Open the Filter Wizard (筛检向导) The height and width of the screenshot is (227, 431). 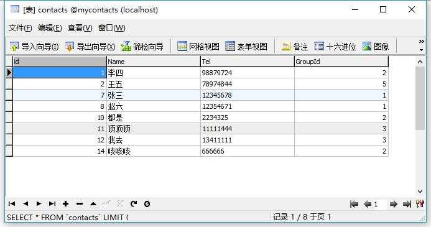click(x=142, y=47)
